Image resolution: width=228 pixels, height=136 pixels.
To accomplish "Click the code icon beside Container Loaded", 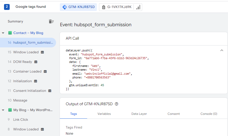I will (x=45, y=71).
